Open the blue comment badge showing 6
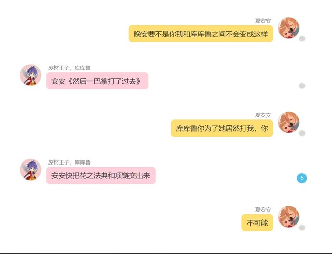Screen dimensions: 332x254 [302, 178]
